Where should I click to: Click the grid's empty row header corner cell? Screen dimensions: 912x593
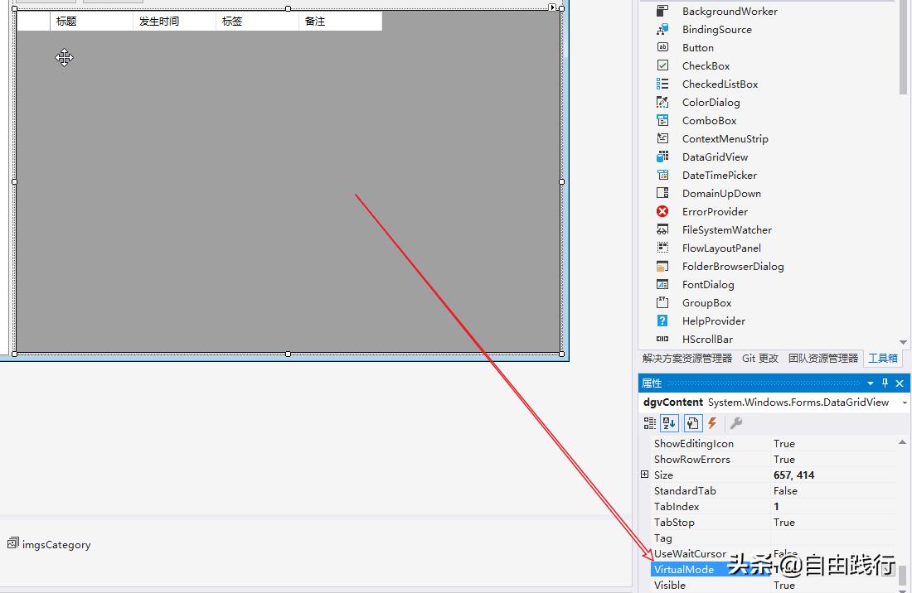click(33, 21)
